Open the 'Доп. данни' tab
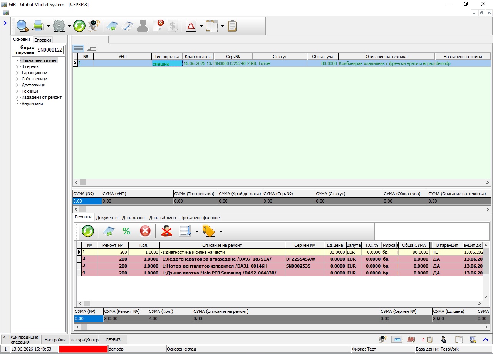The height and width of the screenshot is (354, 493). 134,218
